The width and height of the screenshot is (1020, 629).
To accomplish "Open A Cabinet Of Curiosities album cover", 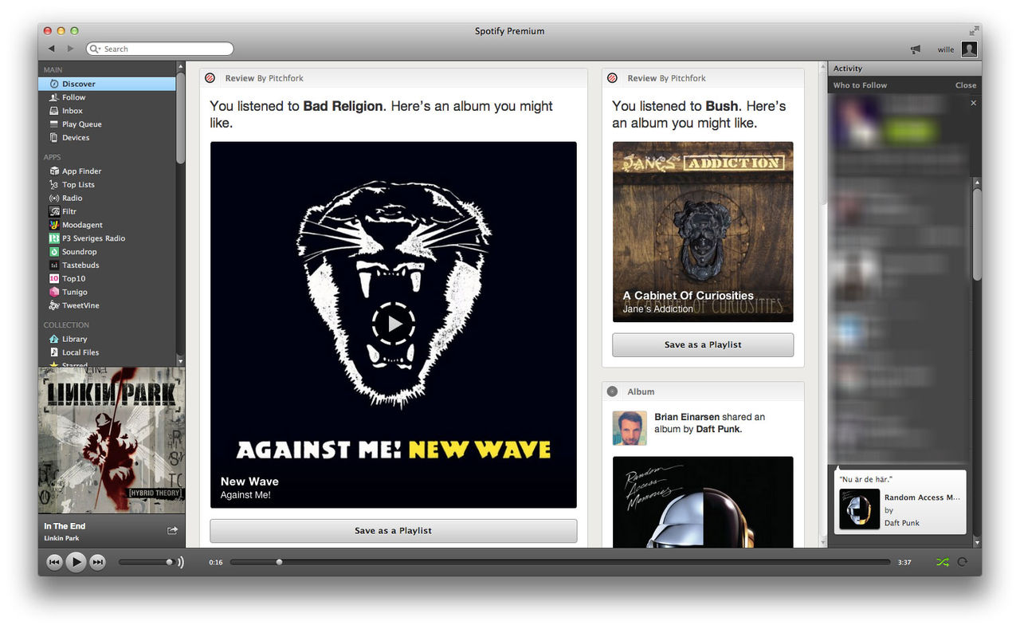I will click(703, 232).
